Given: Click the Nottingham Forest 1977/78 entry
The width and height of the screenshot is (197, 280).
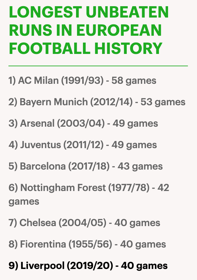Looking at the screenshot, I should pos(89,195).
